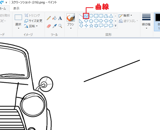Click the トリミング crop button
Image resolution: width=160 pixels, height=130 pixels.
click(x=32, y=15)
